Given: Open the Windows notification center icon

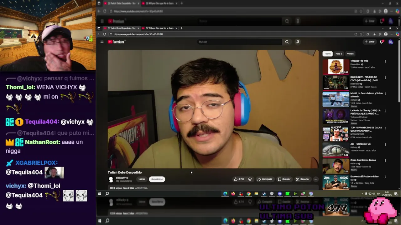Looking at the screenshot, I should point(396,194).
